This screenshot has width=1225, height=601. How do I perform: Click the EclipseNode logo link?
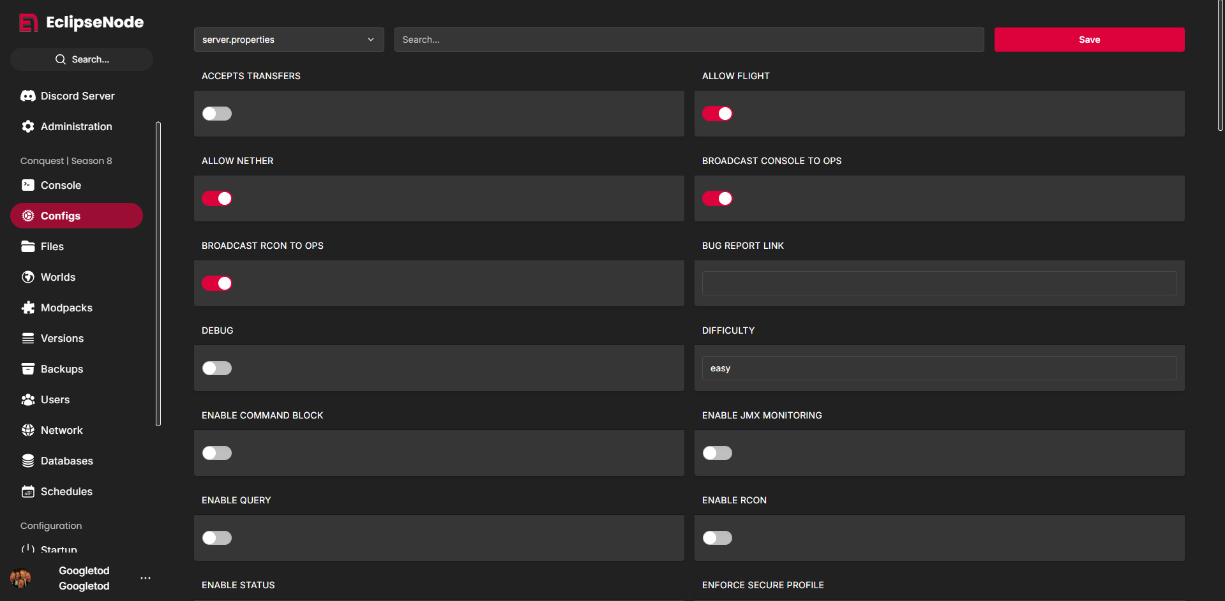[82, 22]
